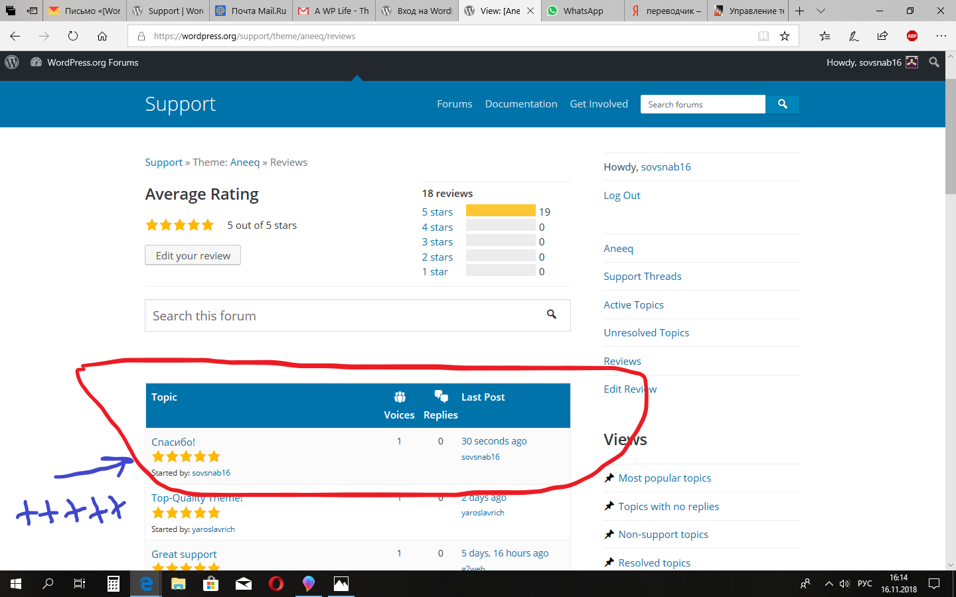The height and width of the screenshot is (597, 956).
Task: Click the Edit your review button
Action: click(x=193, y=255)
